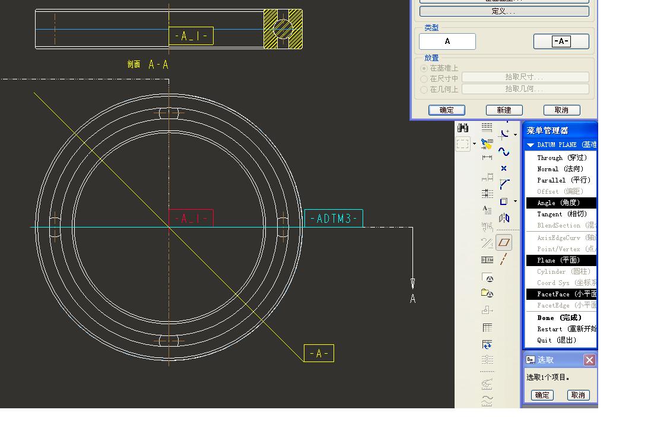This screenshot has width=651, height=432.
Task: Click 取消 in the 选取 dialog
Action: coord(579,395)
